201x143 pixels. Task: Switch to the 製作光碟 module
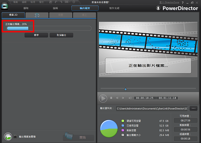[114, 8]
